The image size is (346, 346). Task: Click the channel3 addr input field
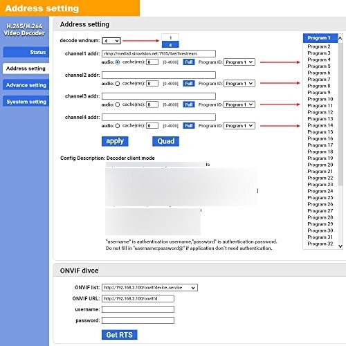[158, 96]
